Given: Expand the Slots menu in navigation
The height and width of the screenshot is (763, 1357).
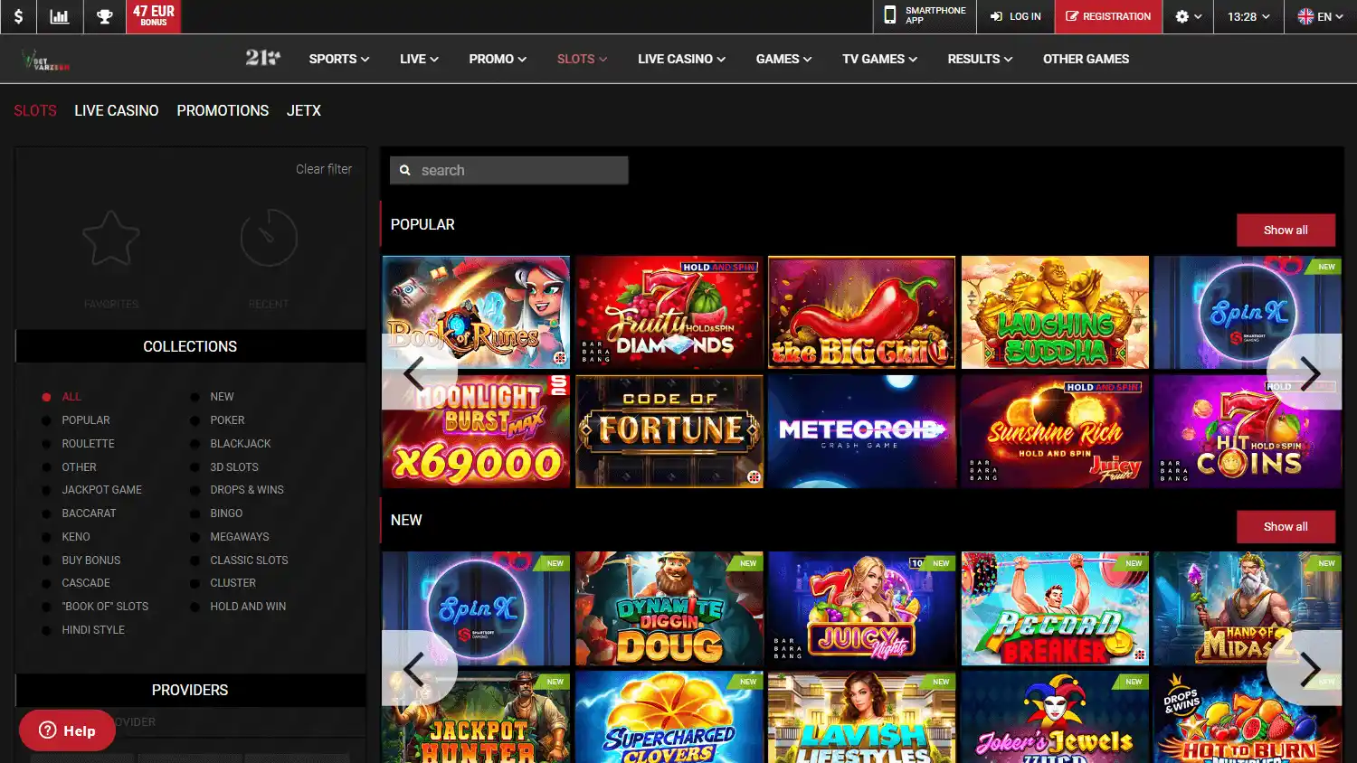Looking at the screenshot, I should [x=582, y=59].
